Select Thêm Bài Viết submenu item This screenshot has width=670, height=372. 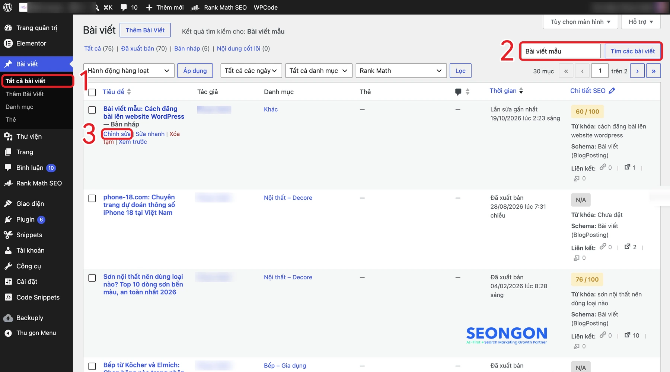point(25,94)
